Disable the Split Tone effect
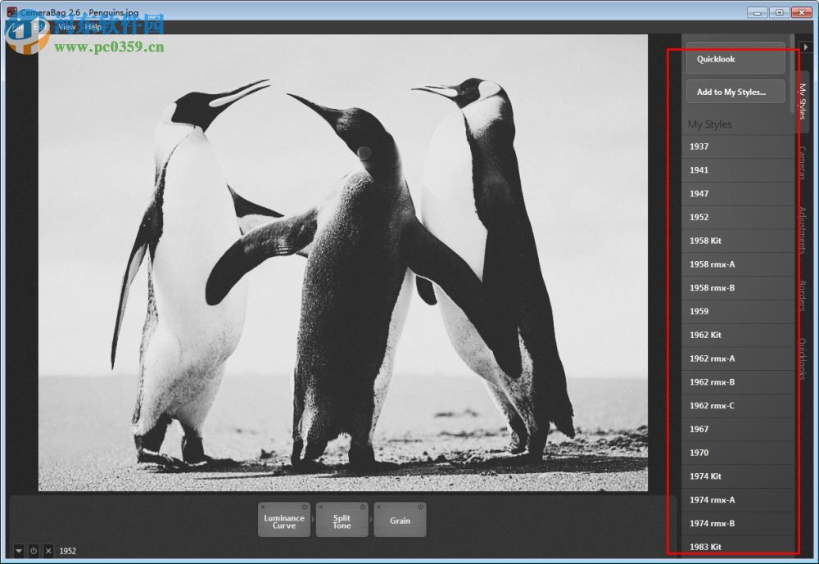This screenshot has height=564, width=819. click(x=362, y=507)
